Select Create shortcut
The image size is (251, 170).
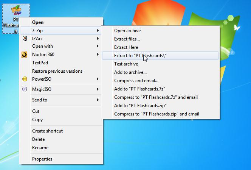click(61, 131)
